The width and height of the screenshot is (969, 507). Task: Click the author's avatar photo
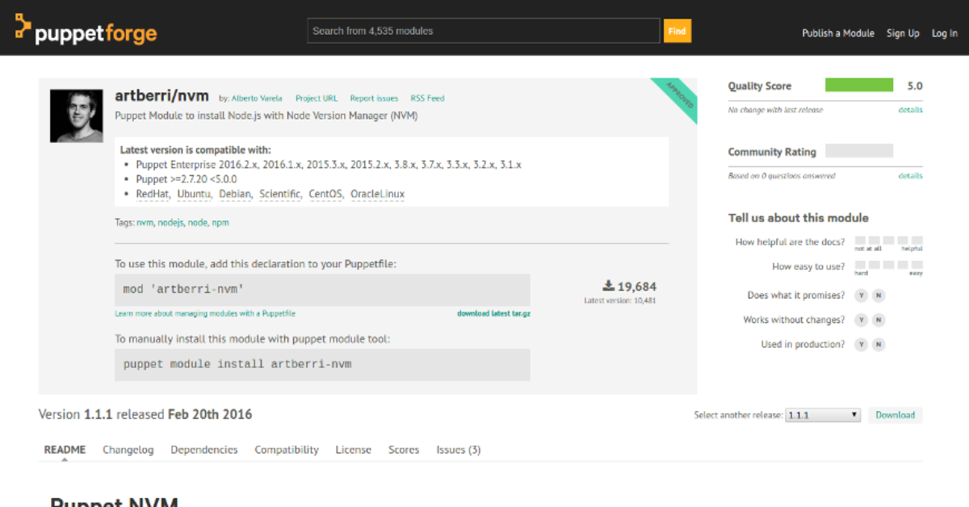tap(76, 115)
